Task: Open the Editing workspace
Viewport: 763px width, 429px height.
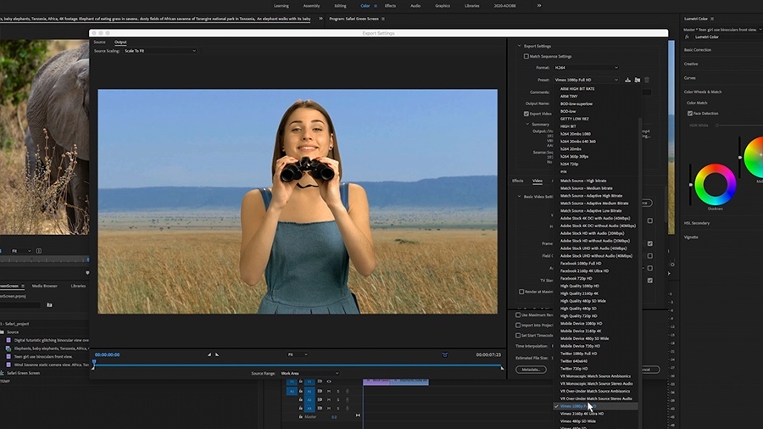Action: point(340,6)
